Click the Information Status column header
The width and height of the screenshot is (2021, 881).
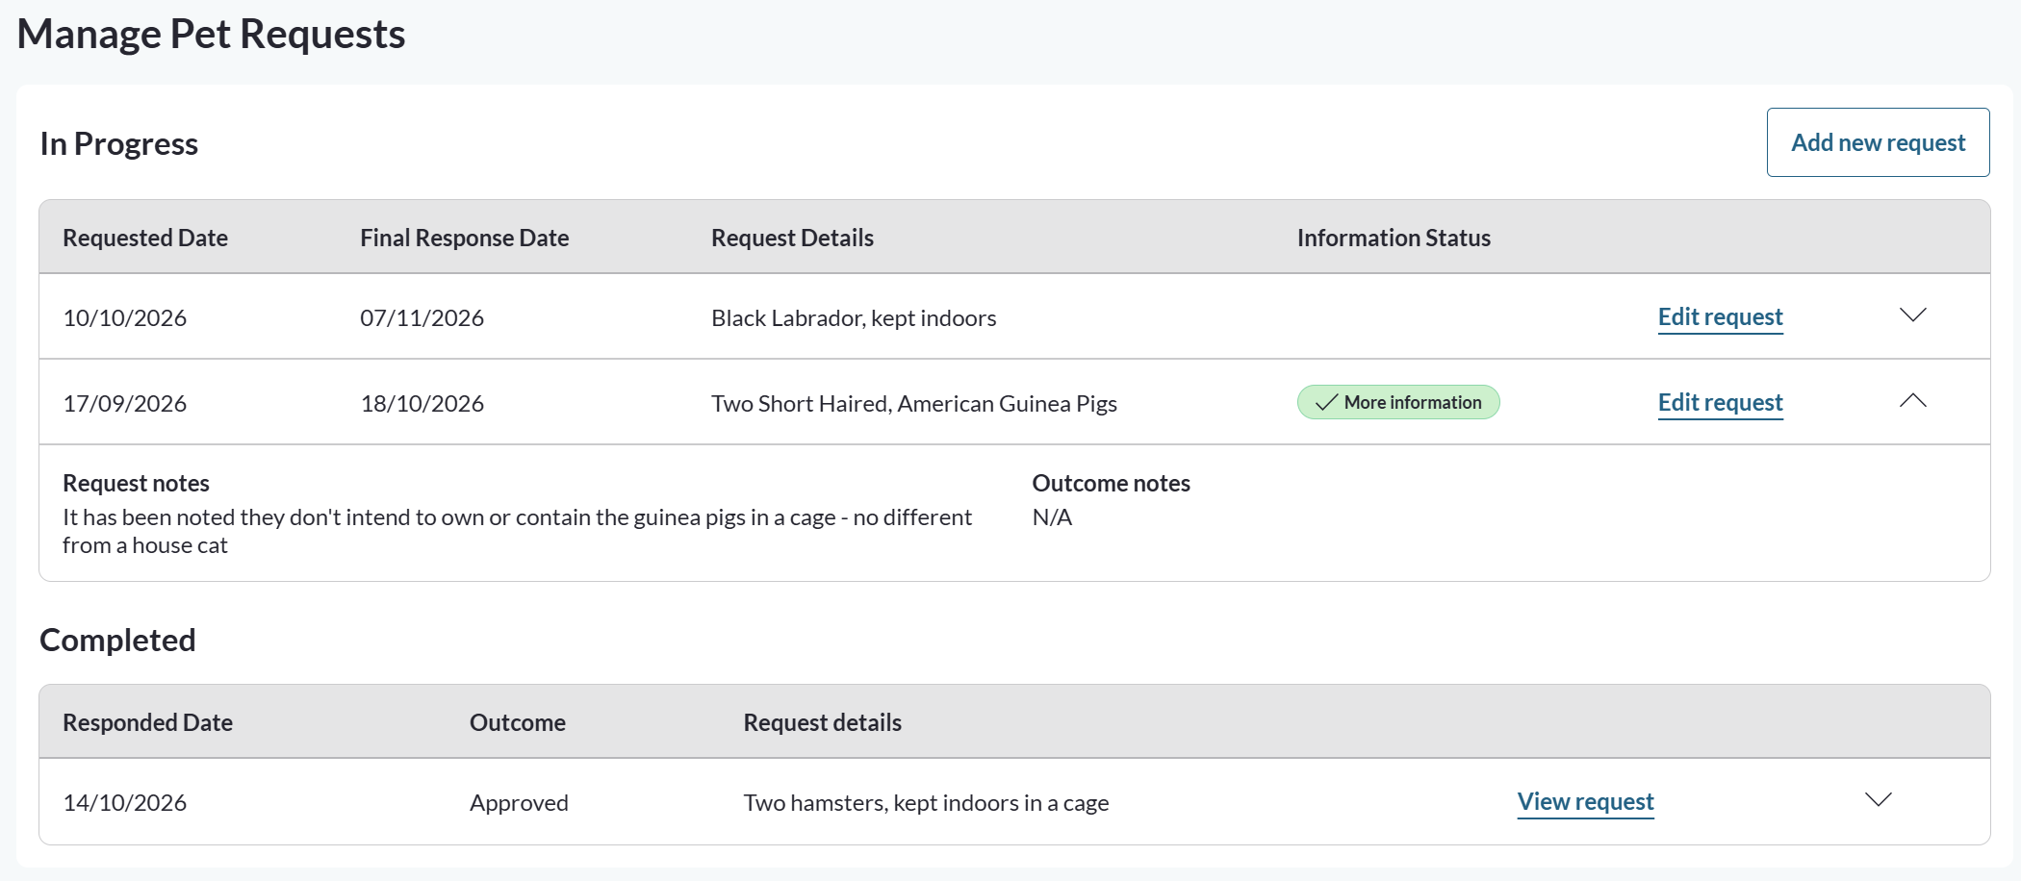(1394, 238)
